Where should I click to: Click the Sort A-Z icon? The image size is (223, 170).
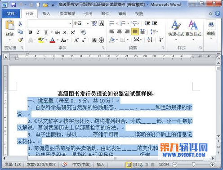(x=150, y=40)
